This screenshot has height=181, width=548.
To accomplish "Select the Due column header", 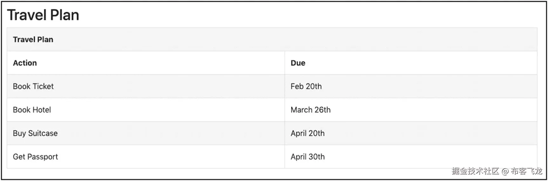I will pyautogui.click(x=298, y=63).
